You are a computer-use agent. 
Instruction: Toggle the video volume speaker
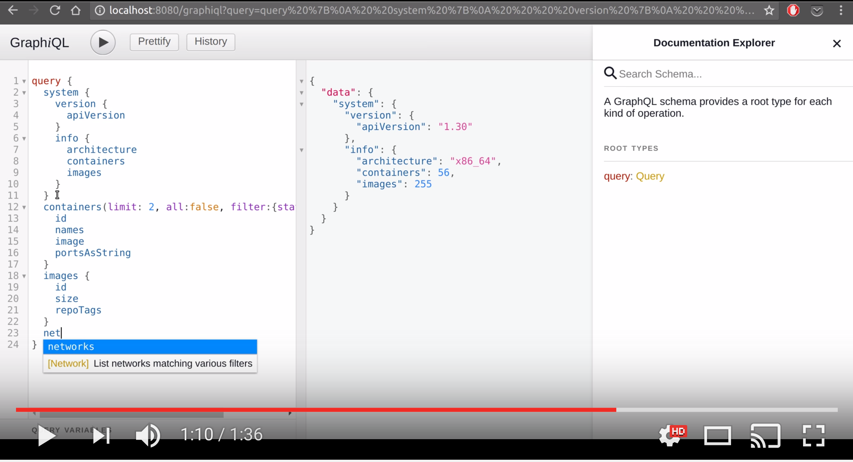tap(148, 435)
